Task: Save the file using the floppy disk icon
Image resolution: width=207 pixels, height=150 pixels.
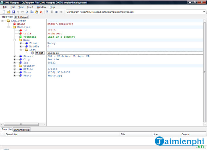Action: [13, 12]
